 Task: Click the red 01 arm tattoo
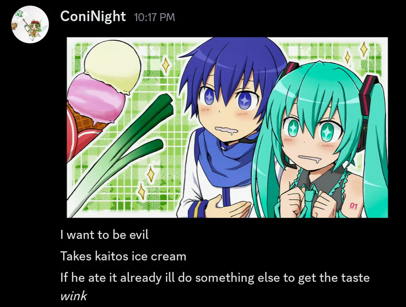(x=353, y=206)
